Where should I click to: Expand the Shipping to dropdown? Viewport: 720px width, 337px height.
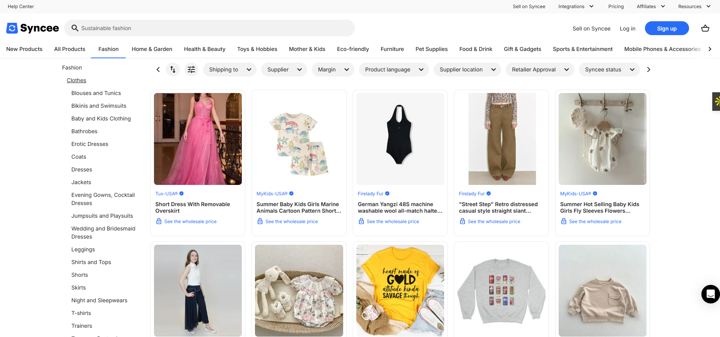(229, 69)
